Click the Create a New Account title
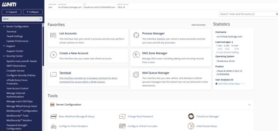This screenshot has width=278, height=131. 74,53
